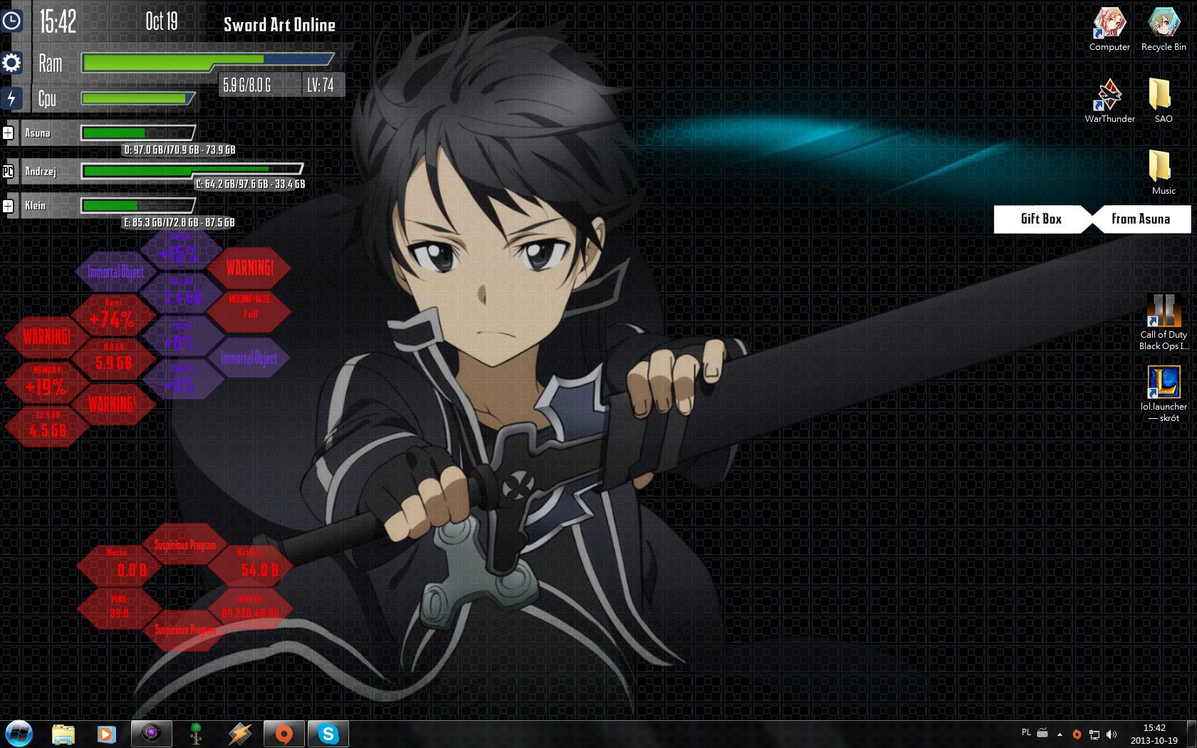This screenshot has width=1197, height=748.
Task: Click the E: 85.3 GB drive text
Action: pyautogui.click(x=180, y=222)
